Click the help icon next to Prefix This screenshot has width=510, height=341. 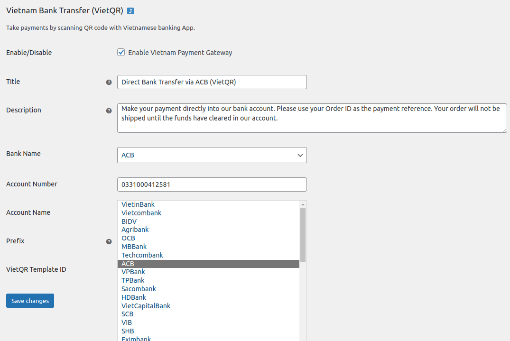tap(109, 241)
